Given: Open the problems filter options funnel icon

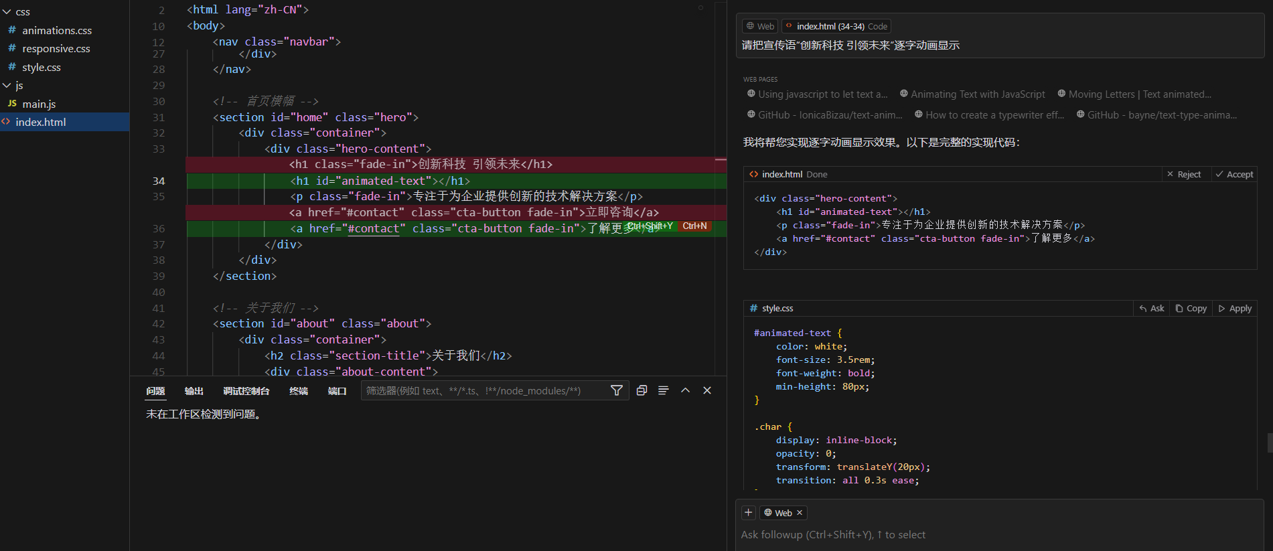Looking at the screenshot, I should [617, 390].
